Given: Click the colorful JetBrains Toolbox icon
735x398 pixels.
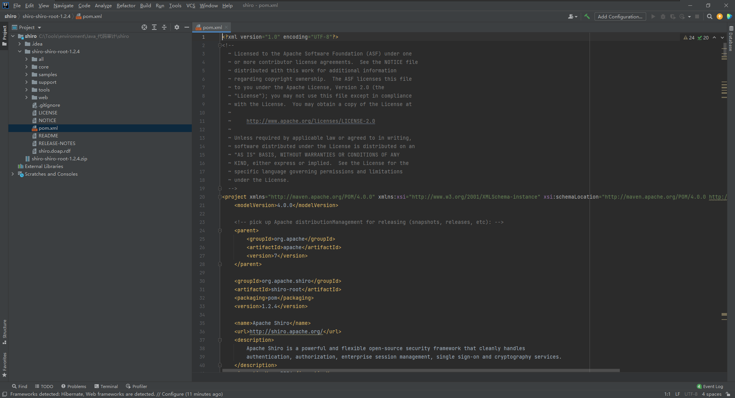Looking at the screenshot, I should (x=729, y=16).
